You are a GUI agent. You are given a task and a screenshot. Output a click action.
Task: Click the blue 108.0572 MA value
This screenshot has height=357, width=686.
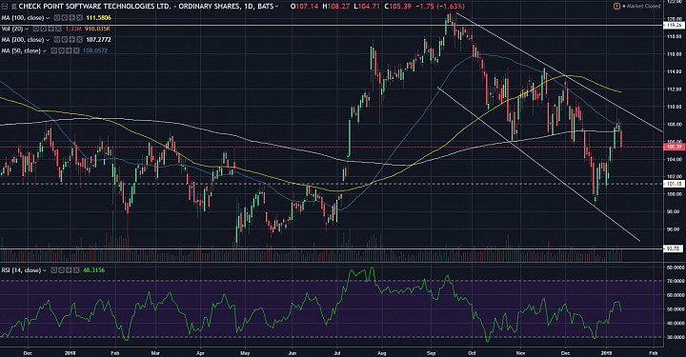pyautogui.click(x=95, y=50)
